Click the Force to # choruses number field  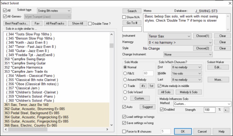166,132
